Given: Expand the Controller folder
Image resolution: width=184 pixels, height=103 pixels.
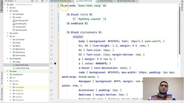Looking at the screenshot, I should tap(11, 39).
